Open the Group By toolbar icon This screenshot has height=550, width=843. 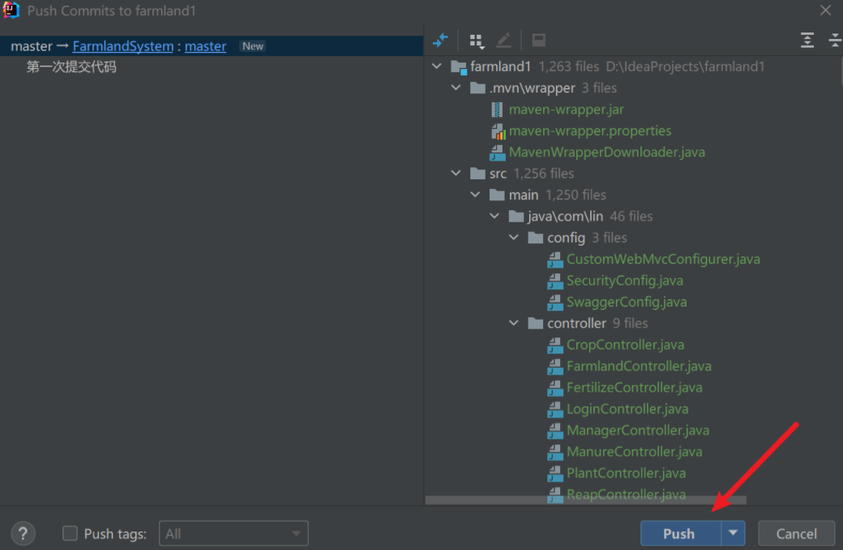point(477,41)
